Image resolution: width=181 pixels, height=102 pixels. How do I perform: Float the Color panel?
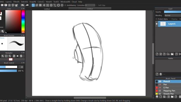22,9
